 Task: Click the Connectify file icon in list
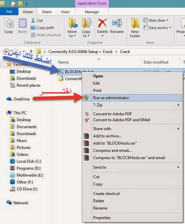[61, 78]
